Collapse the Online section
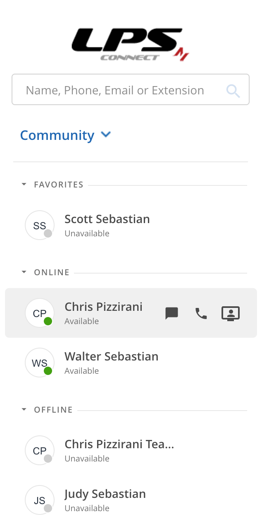This screenshot has height=531, width=262. (24, 272)
